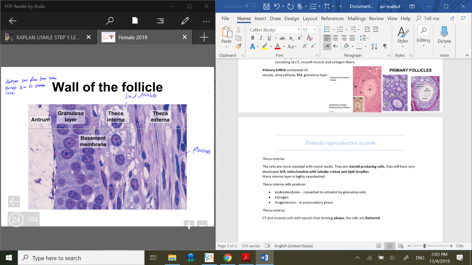
Task: Click the Word zoom slider handle
Action: [424, 246]
